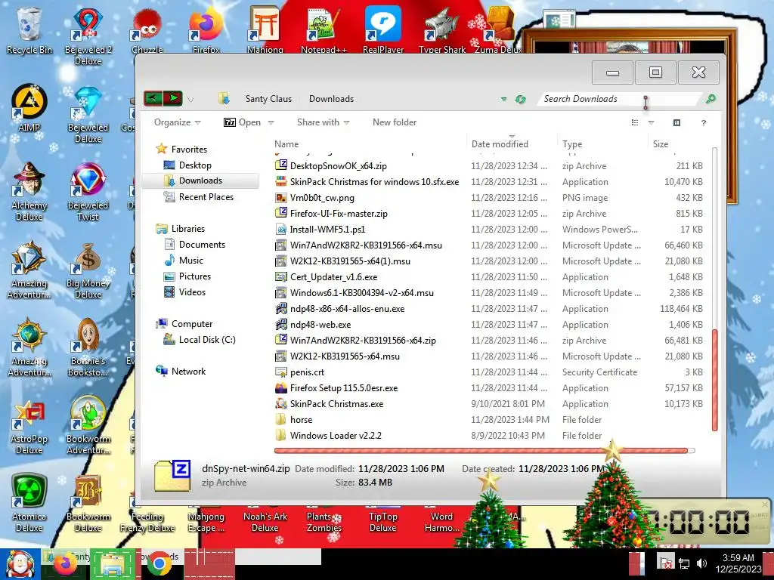Open Bejeweled 2 Deluxe desktop shortcut
The width and height of the screenshot is (774, 580).
coord(88,35)
